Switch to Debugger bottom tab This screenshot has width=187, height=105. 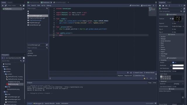click(x=39, y=104)
